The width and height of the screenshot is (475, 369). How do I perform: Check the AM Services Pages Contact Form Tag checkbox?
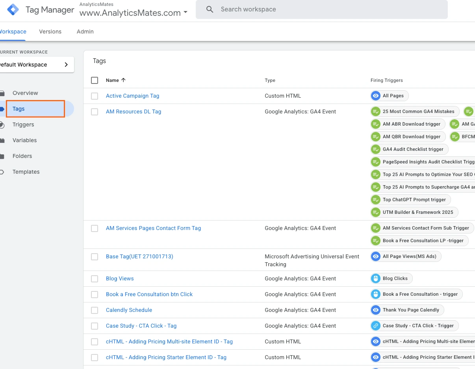point(95,228)
